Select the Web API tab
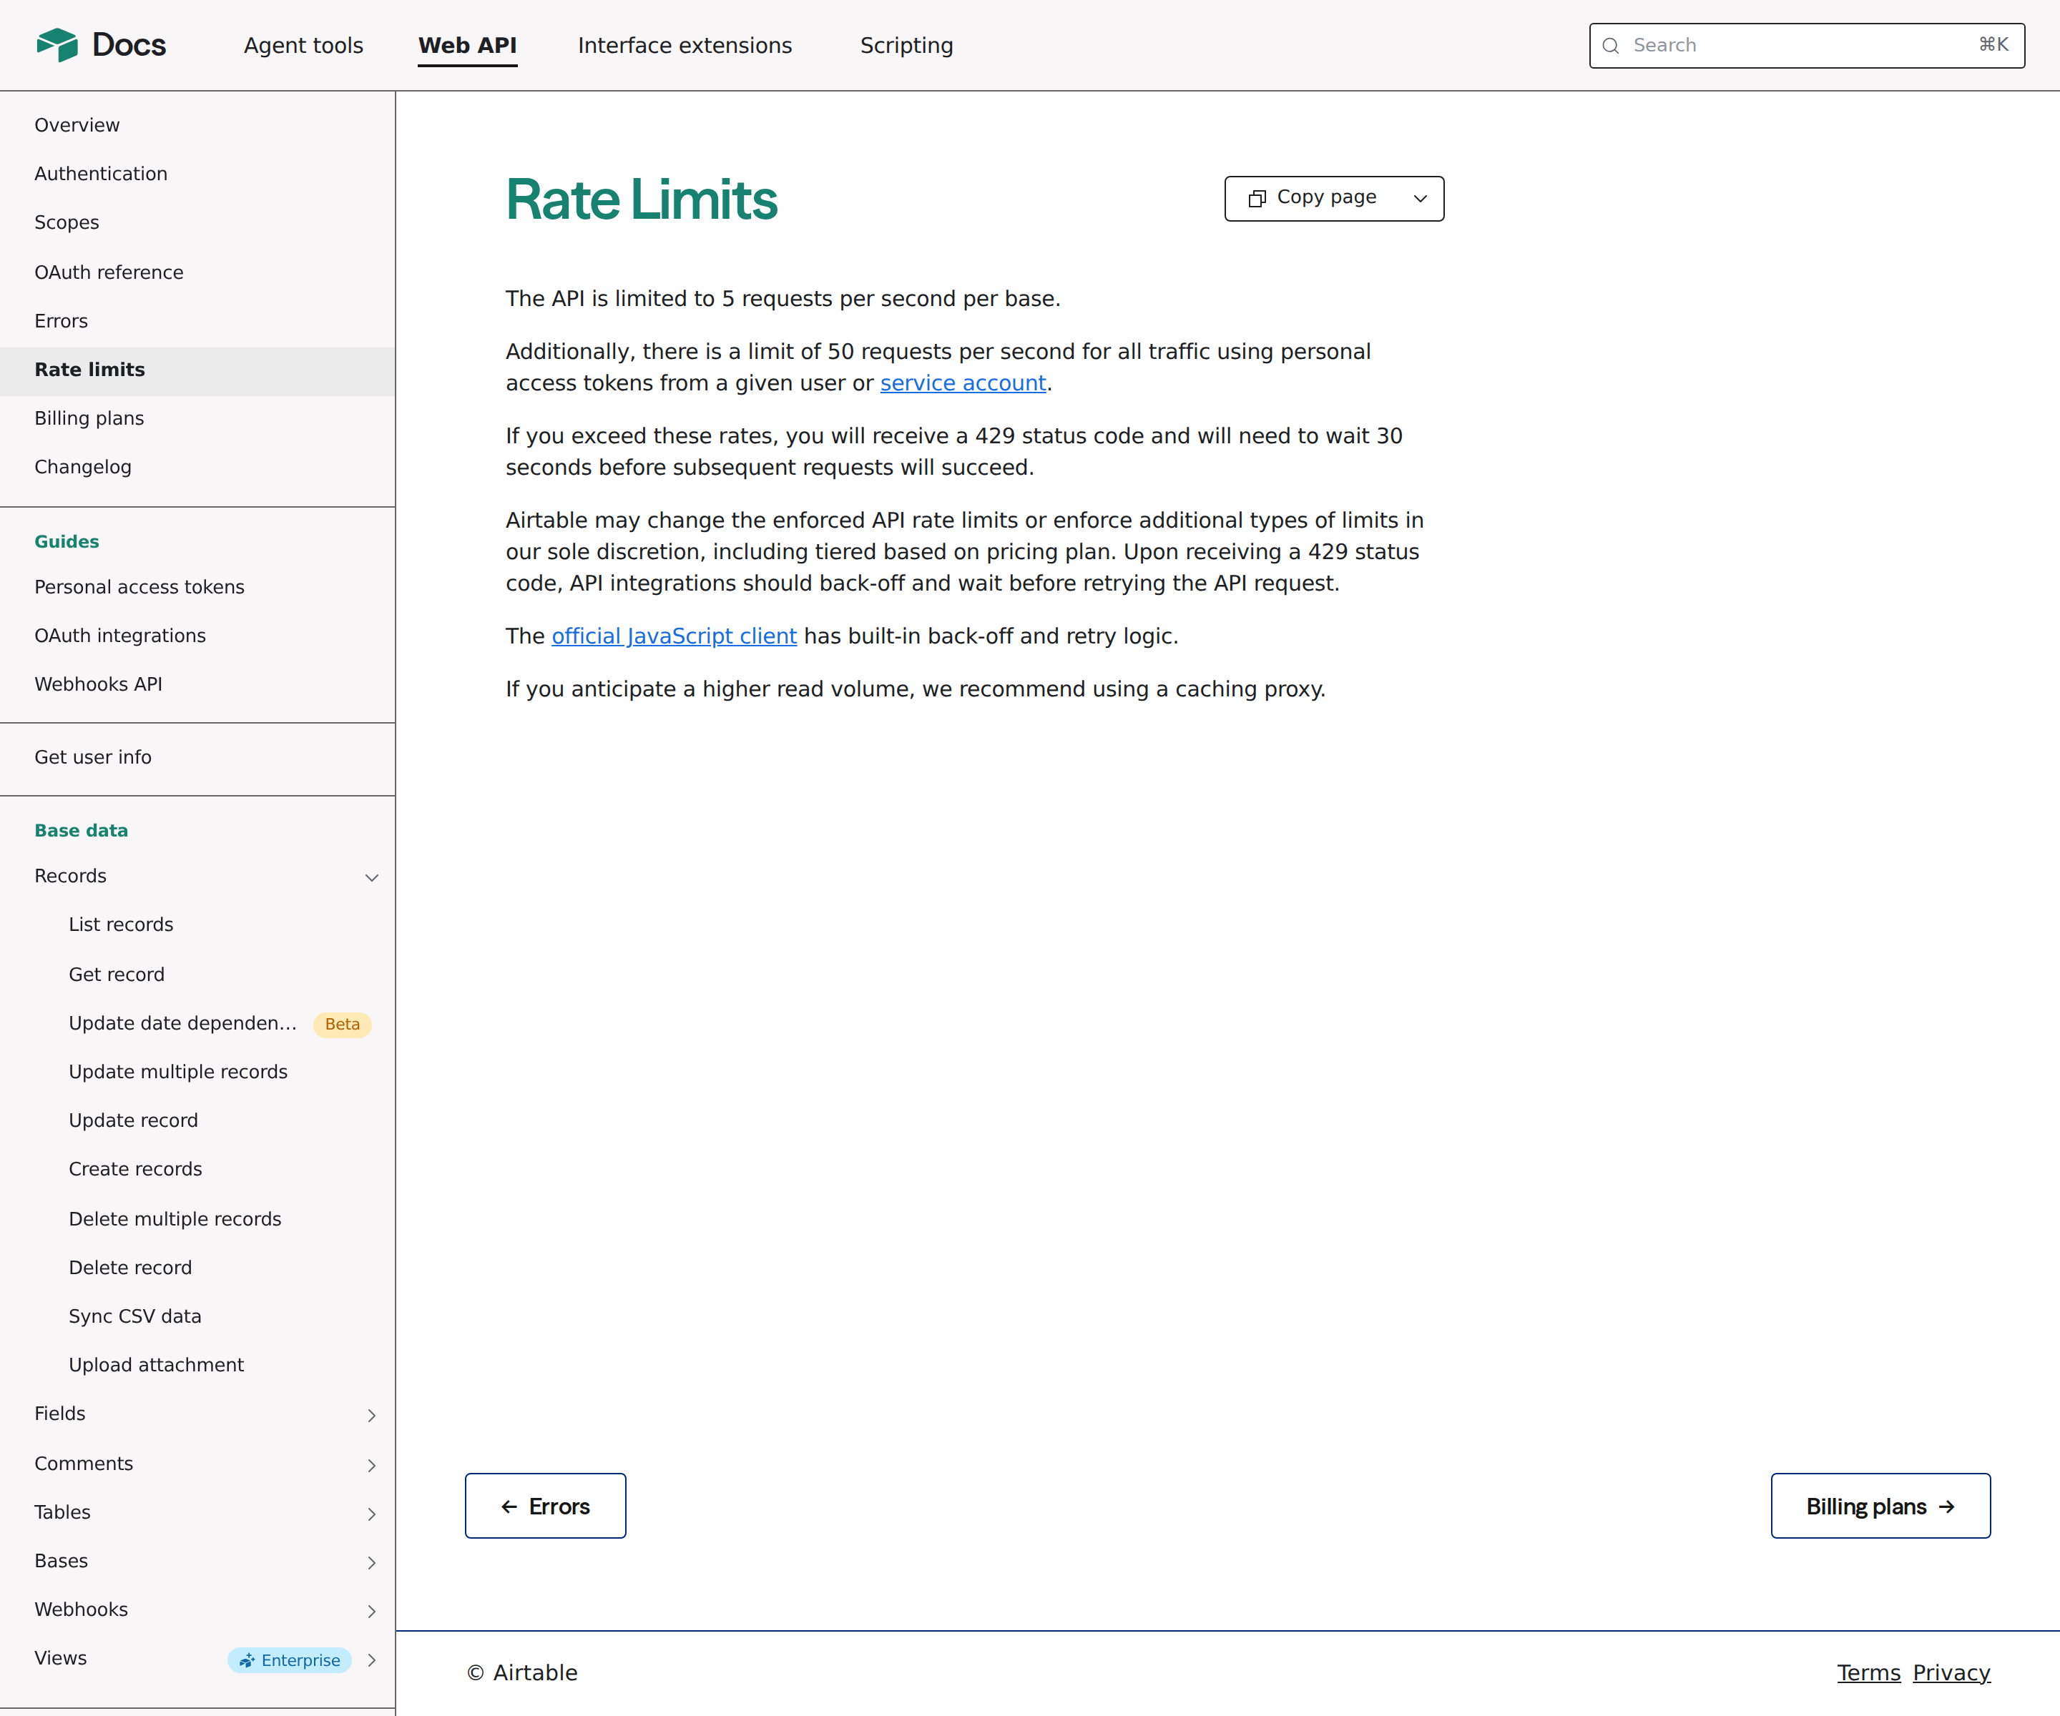 click(467, 45)
